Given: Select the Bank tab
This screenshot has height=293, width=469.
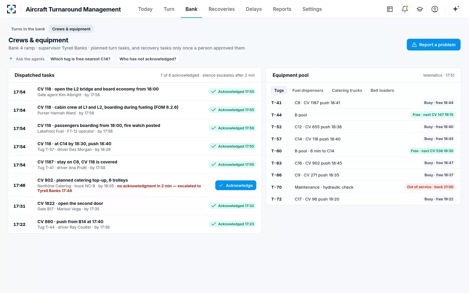Looking at the screenshot, I should coord(192,9).
